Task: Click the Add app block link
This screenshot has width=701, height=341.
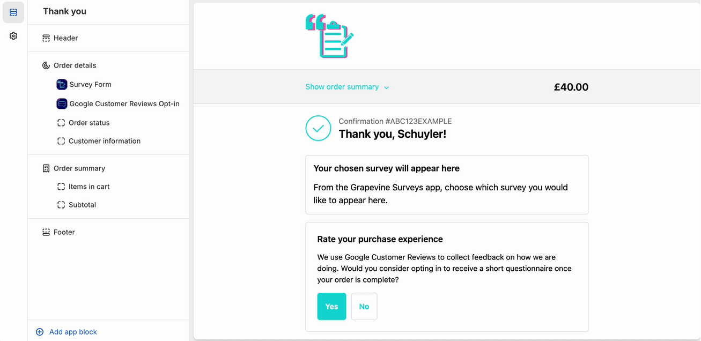Action: point(73,332)
